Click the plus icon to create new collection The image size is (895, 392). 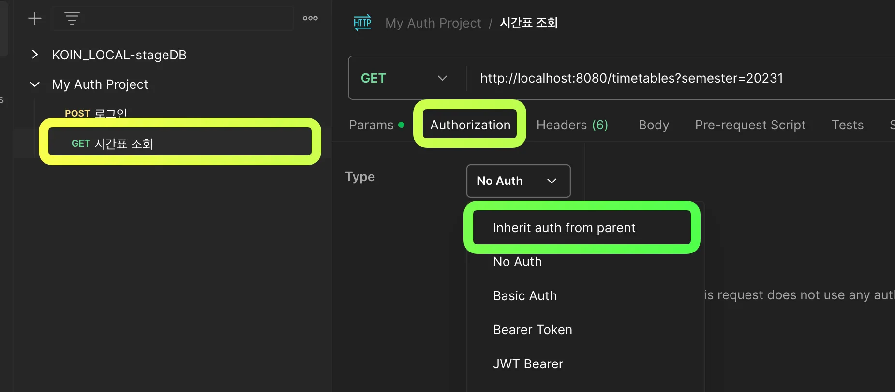pos(35,19)
